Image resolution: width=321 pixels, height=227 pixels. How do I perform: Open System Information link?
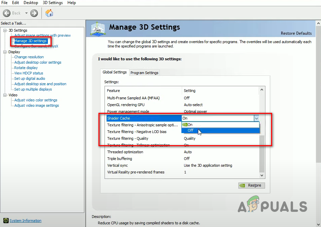[x=25, y=221]
